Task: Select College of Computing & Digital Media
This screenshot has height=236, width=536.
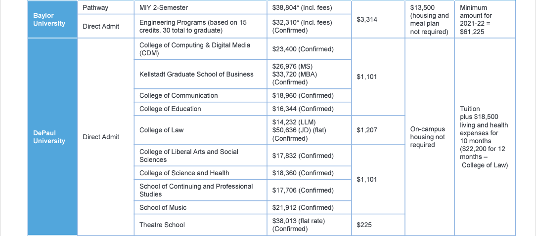Action: (200, 49)
